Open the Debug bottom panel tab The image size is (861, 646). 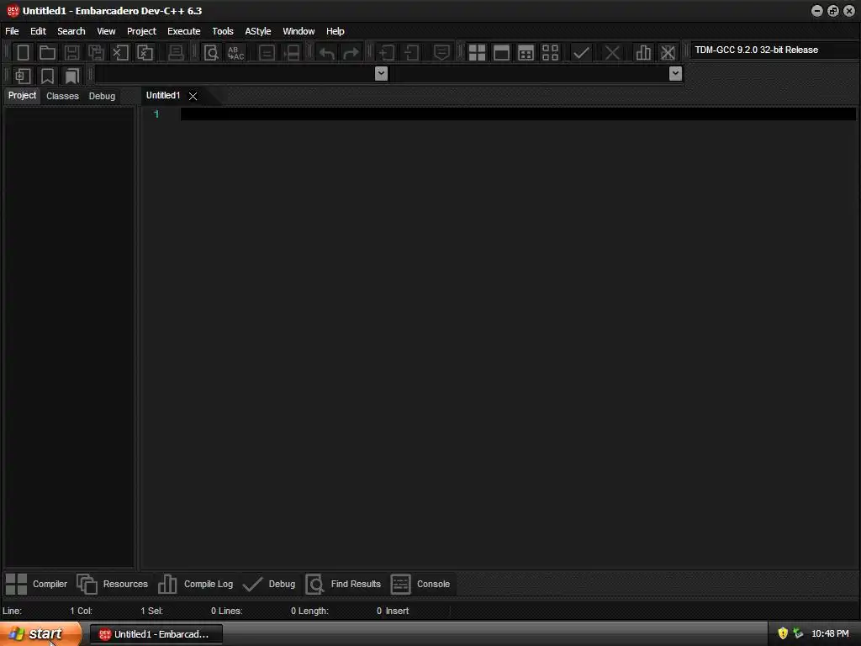pos(269,584)
